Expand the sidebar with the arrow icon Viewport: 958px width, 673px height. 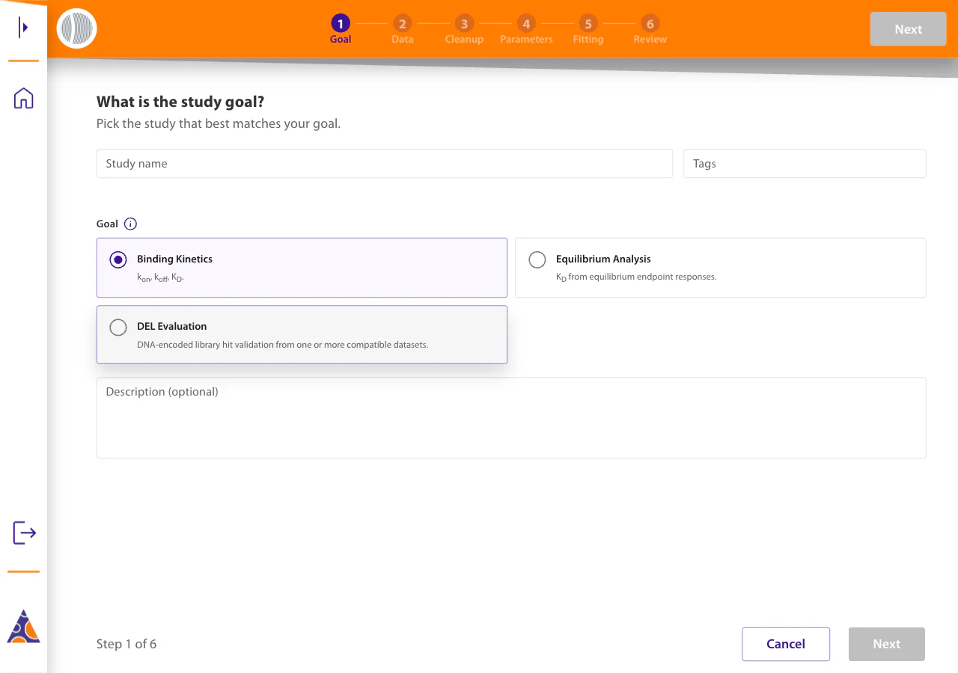coord(24,28)
